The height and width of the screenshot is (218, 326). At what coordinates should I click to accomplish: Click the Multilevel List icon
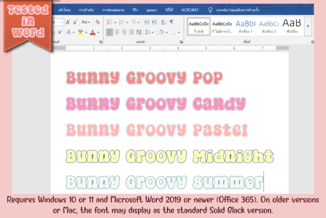tap(134, 22)
